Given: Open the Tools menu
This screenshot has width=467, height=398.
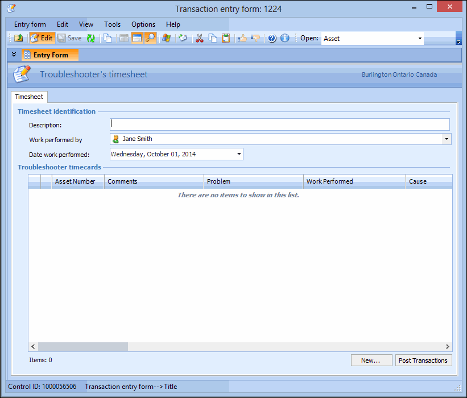Looking at the screenshot, I should pos(112,24).
